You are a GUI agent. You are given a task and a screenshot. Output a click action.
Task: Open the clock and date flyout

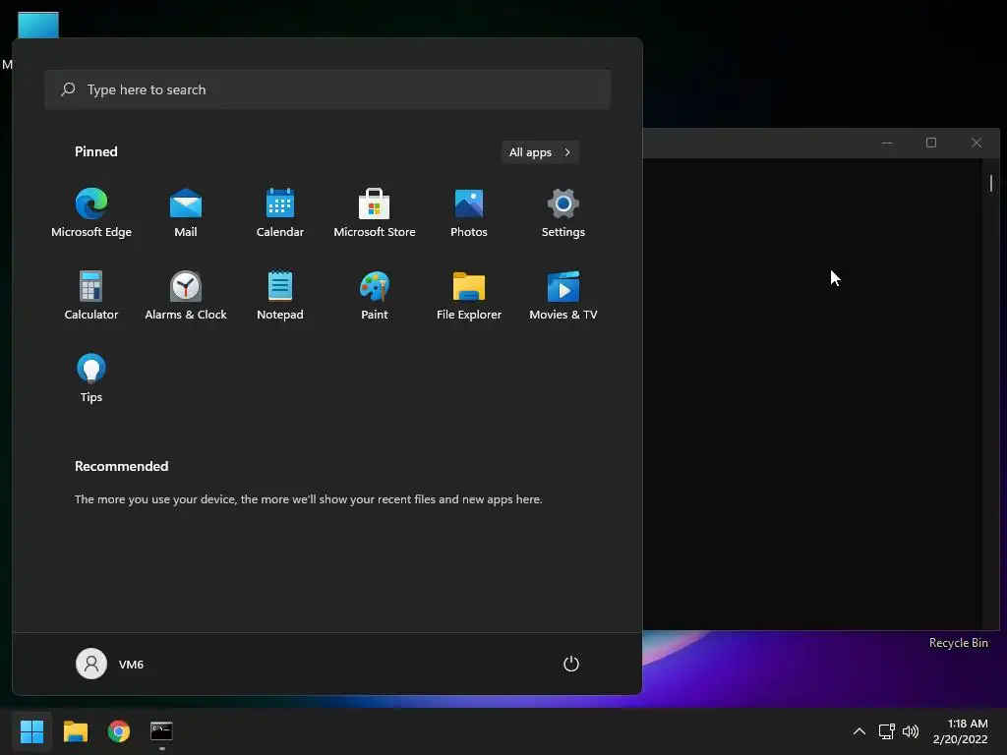pos(961,731)
